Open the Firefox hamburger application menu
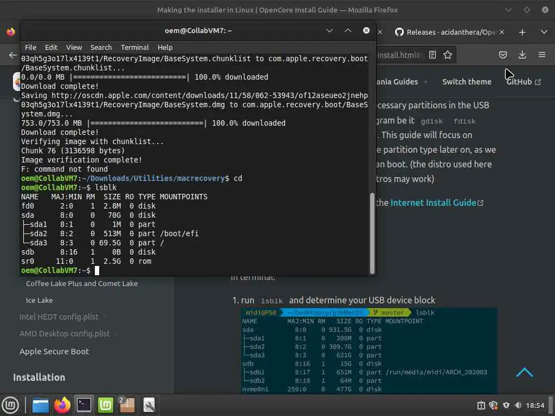 542,55
